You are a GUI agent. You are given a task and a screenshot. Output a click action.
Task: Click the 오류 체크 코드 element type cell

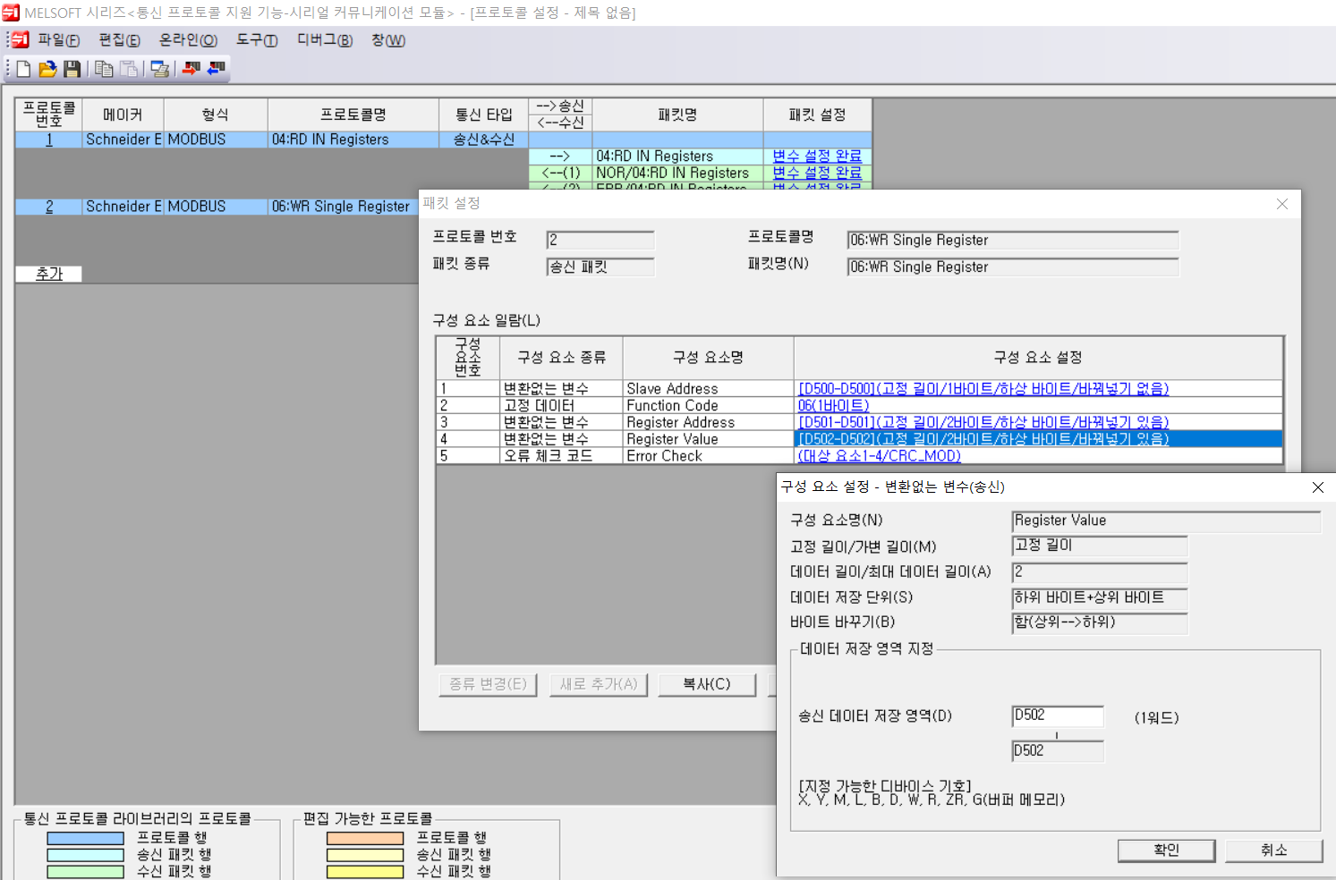point(561,456)
